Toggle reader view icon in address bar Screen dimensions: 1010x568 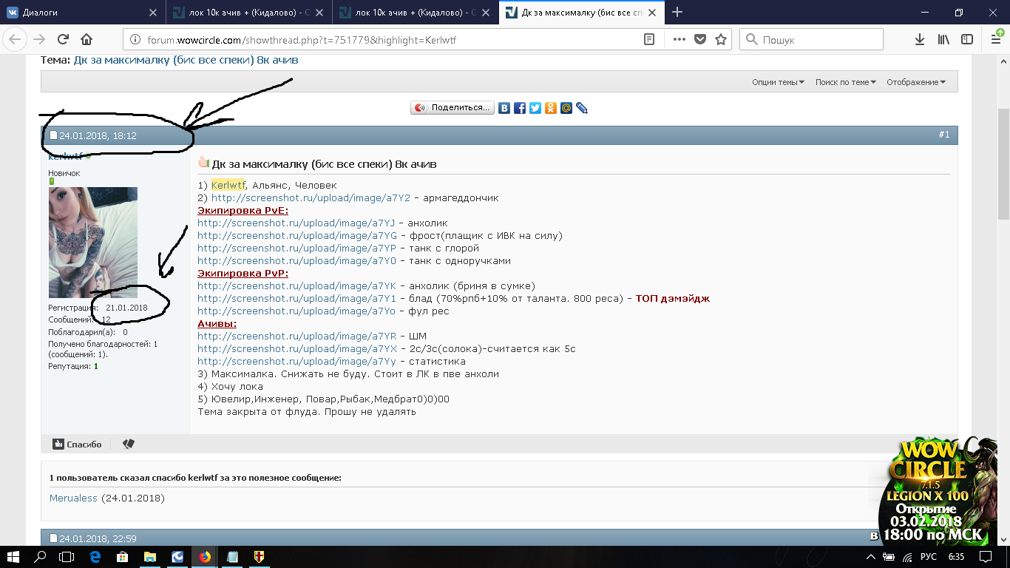649,39
